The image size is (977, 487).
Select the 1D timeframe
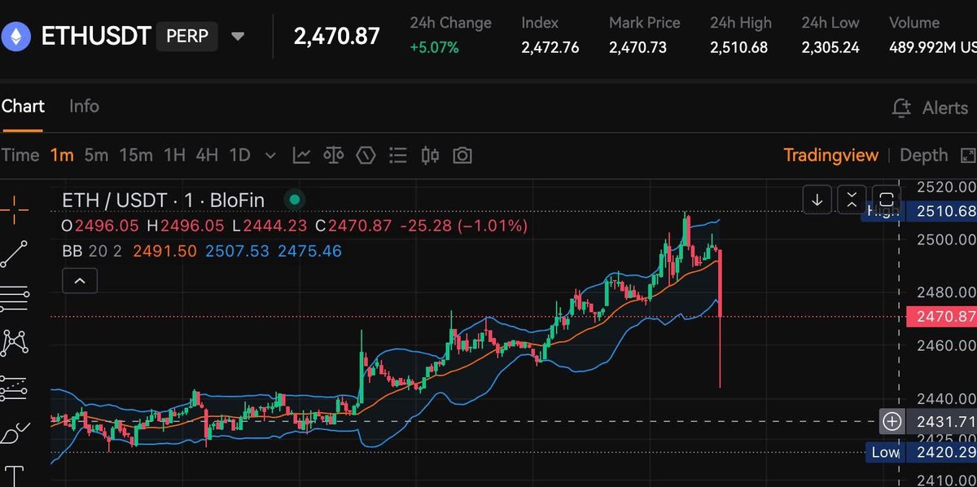[239, 155]
